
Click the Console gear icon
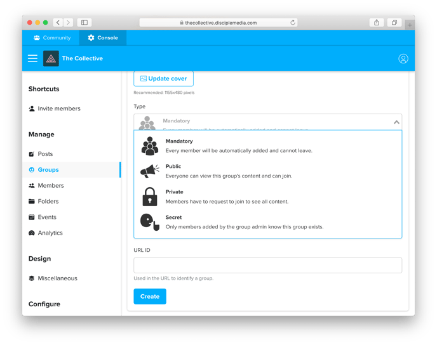pos(91,37)
